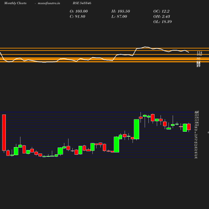Click the most recent red candle at chart end
Viewport: 209px width, 209px height.
[x=189, y=127]
